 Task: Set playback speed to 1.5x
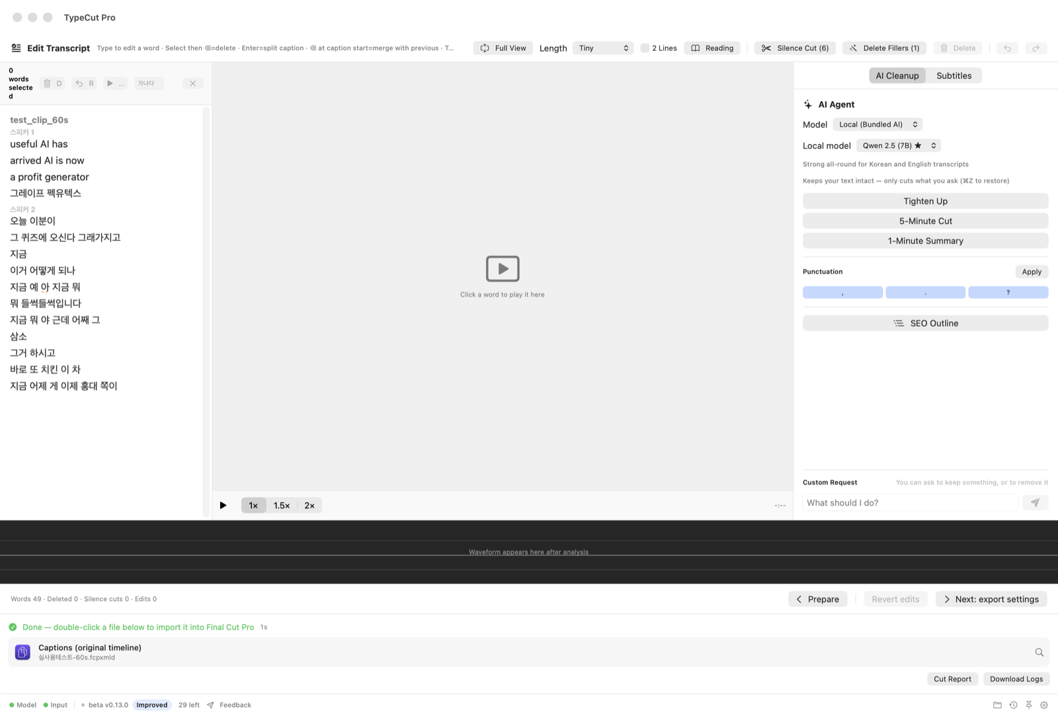coord(282,505)
